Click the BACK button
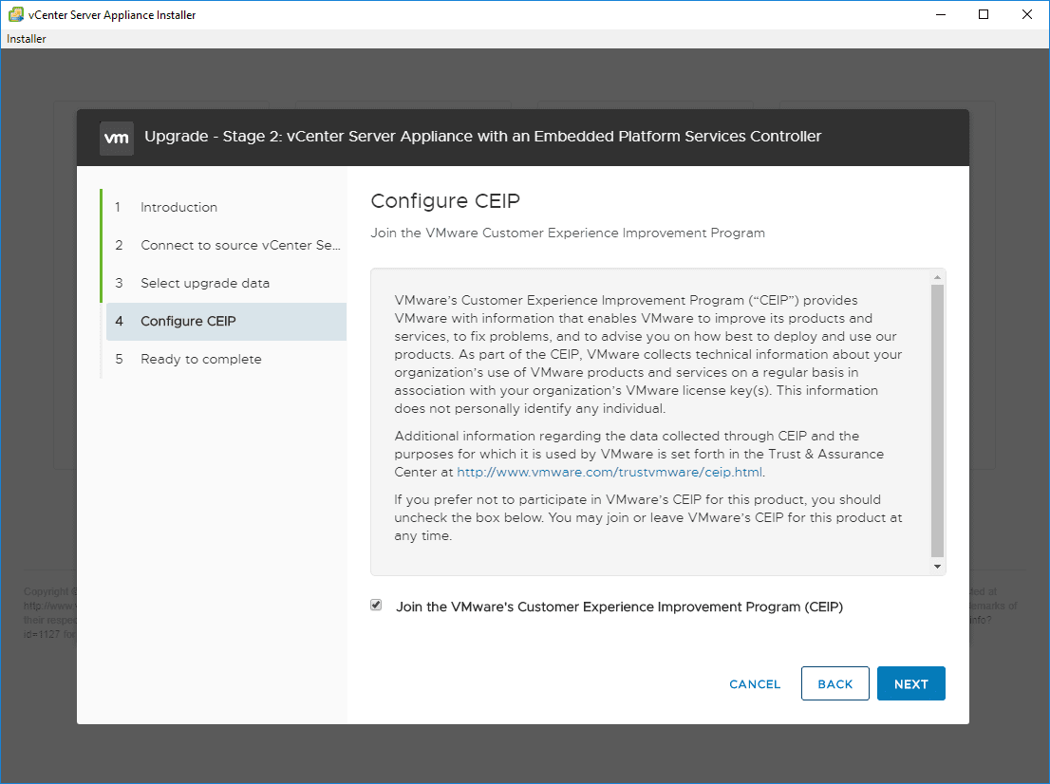The image size is (1050, 784). [834, 683]
